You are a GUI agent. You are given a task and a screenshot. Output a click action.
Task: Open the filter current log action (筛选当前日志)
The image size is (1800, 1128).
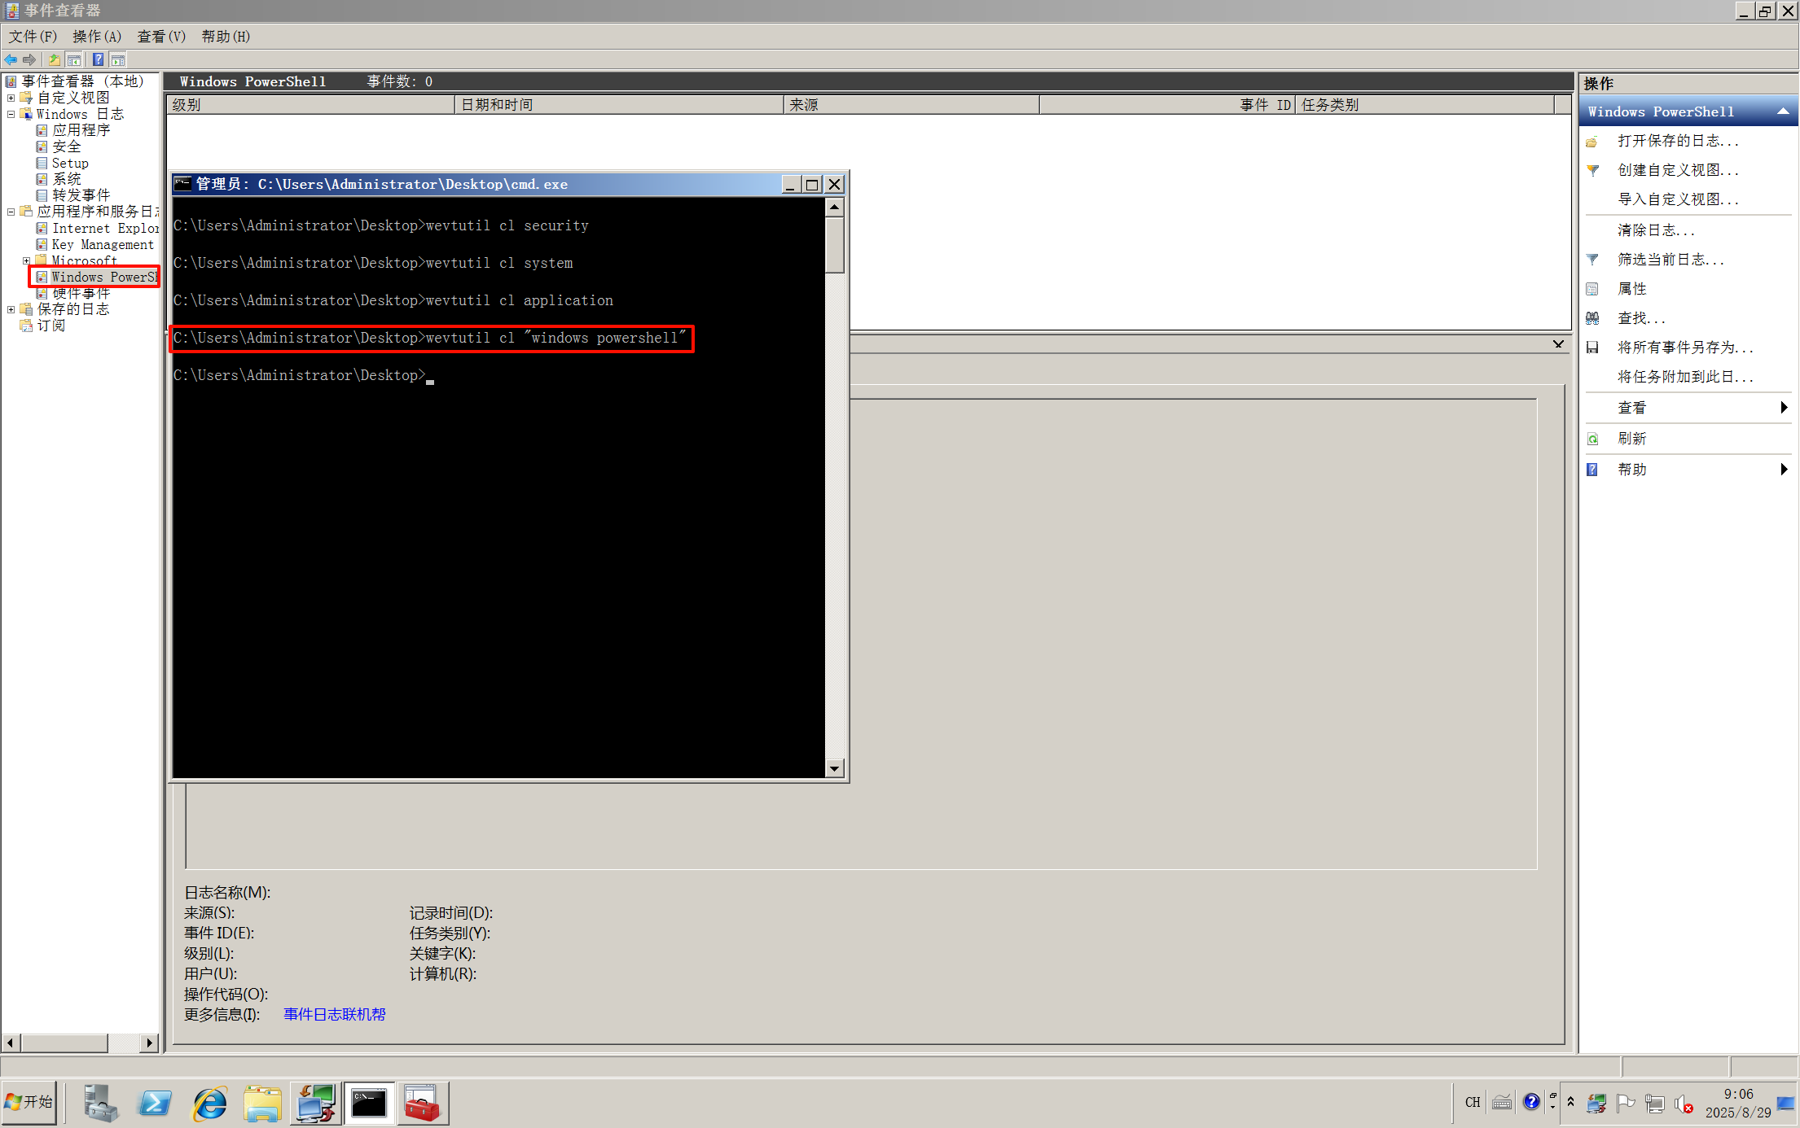[x=1670, y=260]
